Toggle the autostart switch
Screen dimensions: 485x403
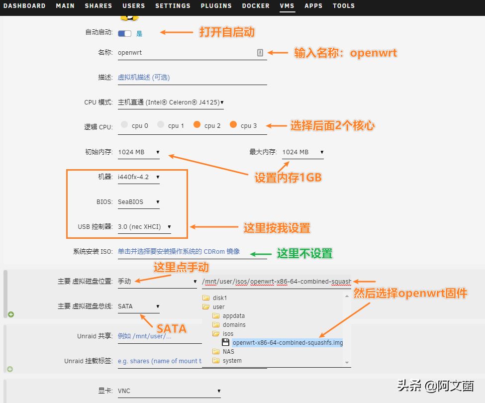(x=125, y=33)
